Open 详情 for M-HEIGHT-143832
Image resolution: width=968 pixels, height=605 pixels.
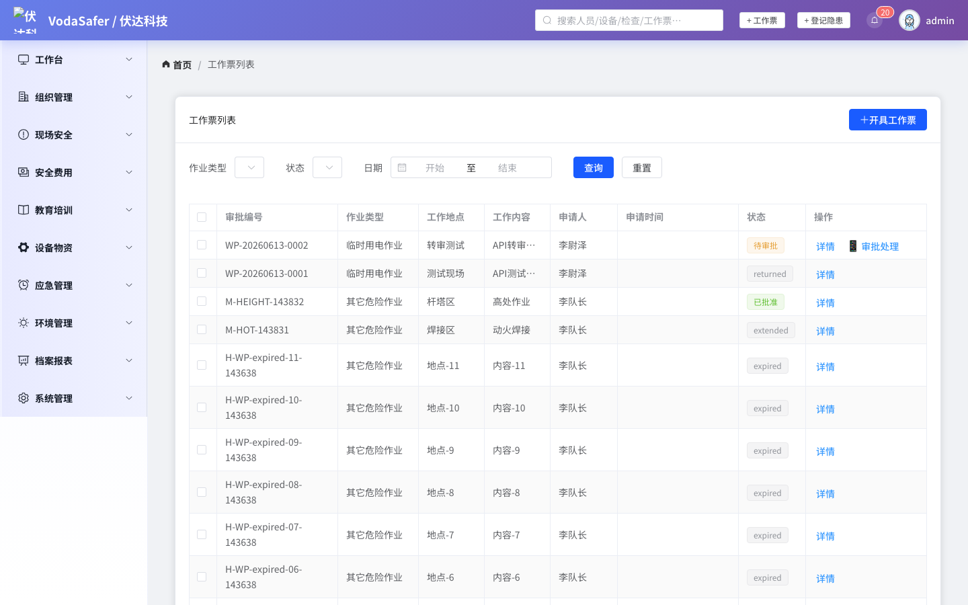pyautogui.click(x=825, y=302)
